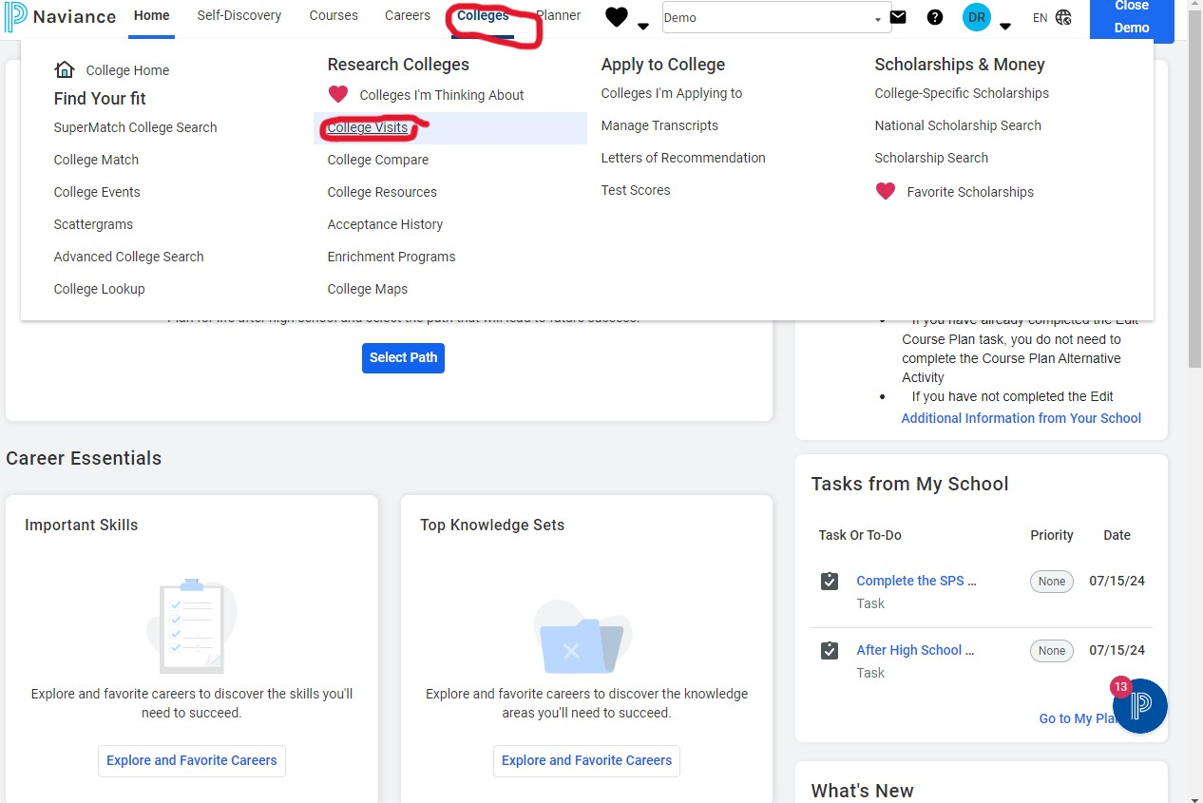The width and height of the screenshot is (1203, 803).
Task: Open Enrichment Programs
Action: click(x=391, y=257)
